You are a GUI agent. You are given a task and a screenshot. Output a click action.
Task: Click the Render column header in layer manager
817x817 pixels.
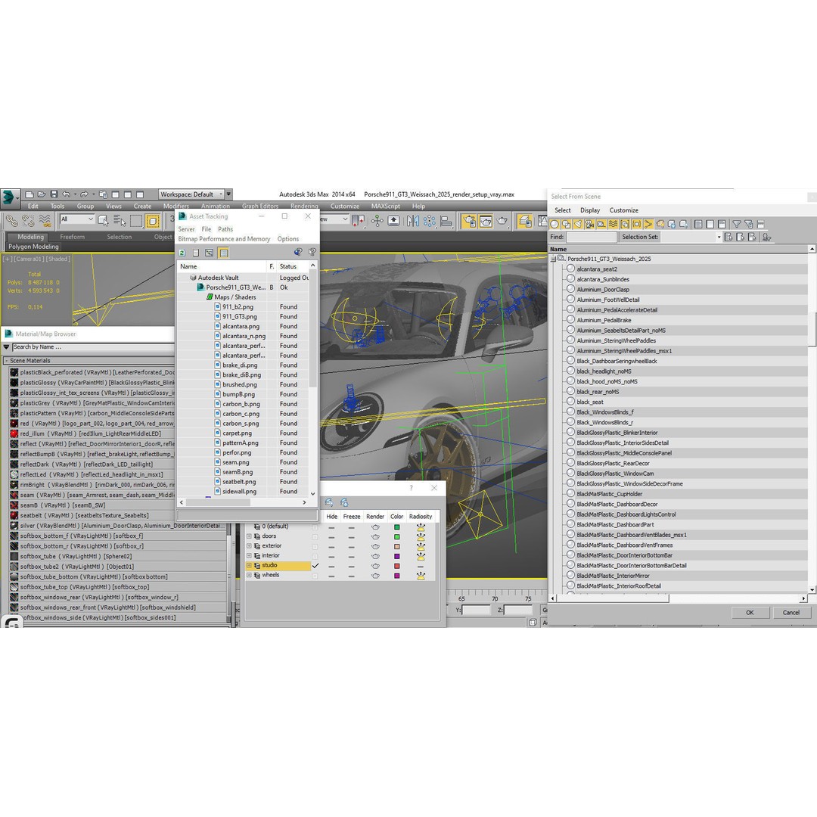click(x=374, y=517)
